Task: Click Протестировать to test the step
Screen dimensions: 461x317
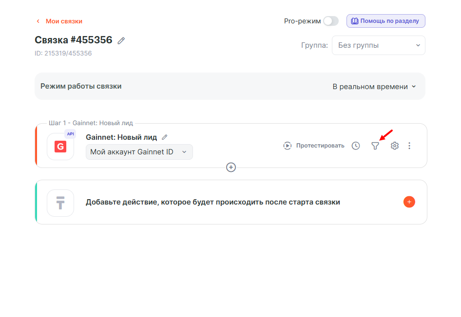Action: [x=314, y=146]
